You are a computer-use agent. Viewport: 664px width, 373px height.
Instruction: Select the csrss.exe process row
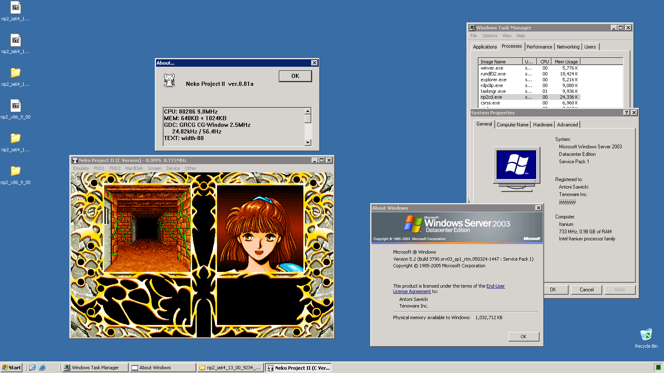click(530, 103)
